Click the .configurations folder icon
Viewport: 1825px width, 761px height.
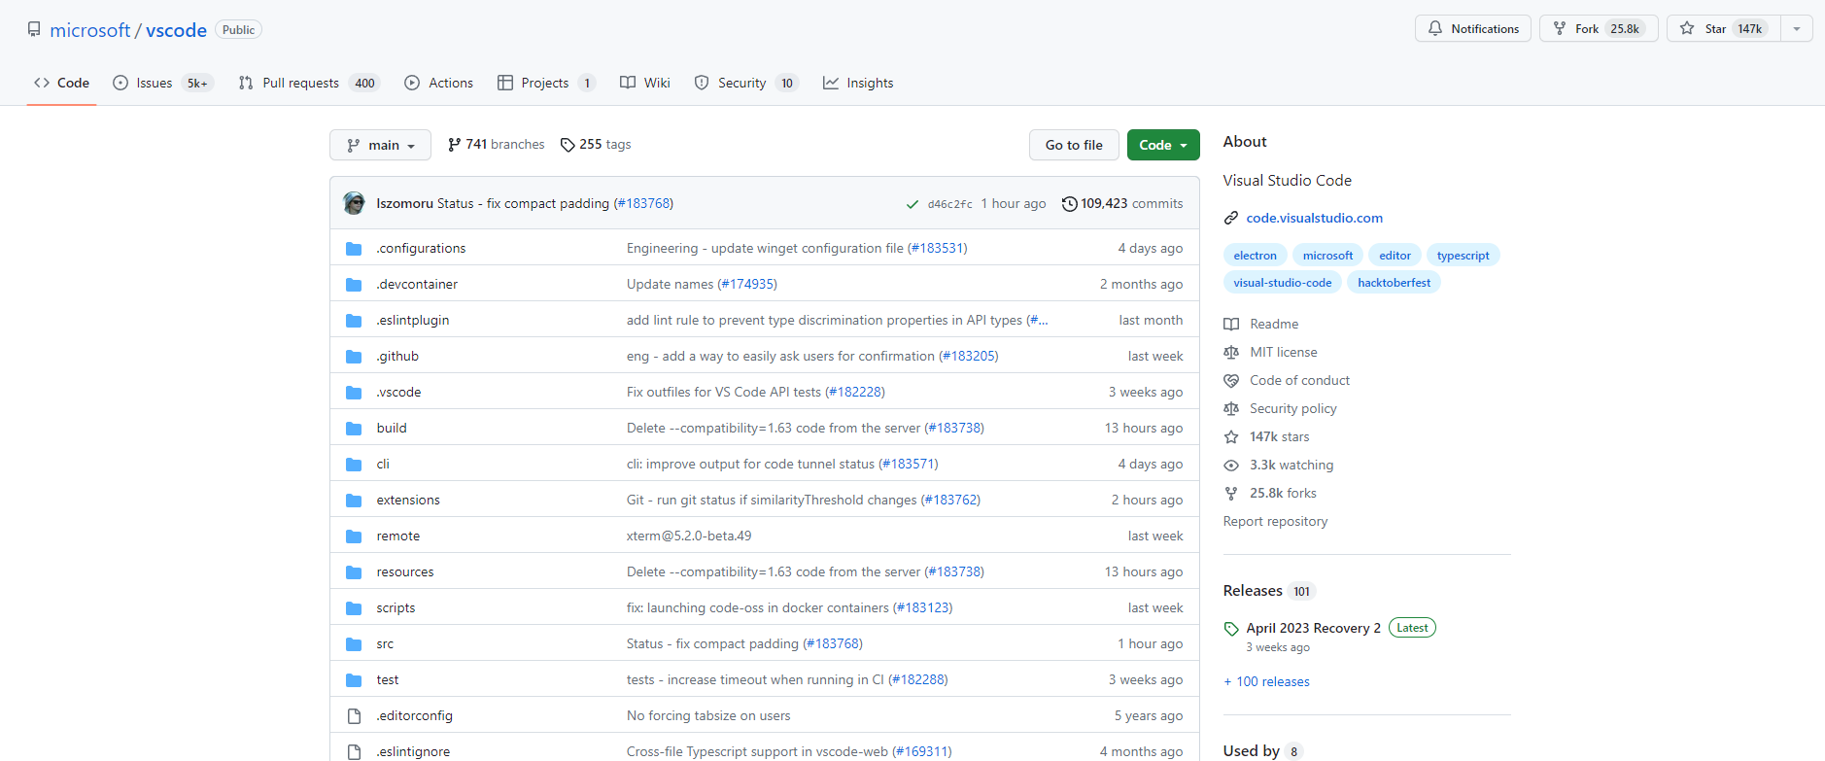coord(354,249)
